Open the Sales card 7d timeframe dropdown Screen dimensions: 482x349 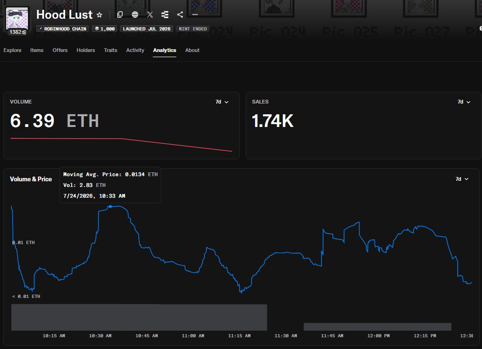[x=464, y=102]
